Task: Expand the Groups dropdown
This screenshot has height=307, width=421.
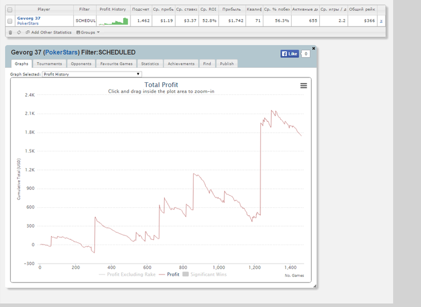Action: point(88,32)
